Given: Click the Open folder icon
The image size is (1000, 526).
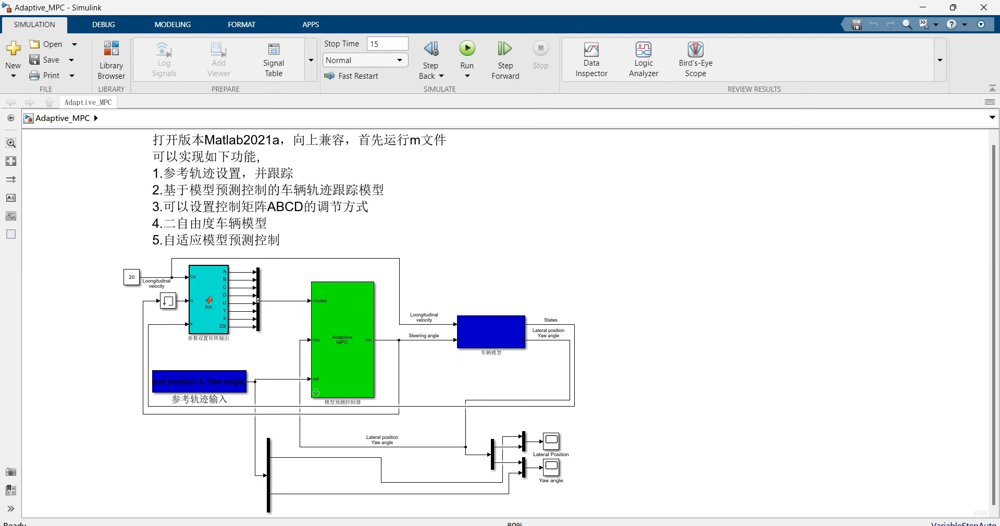Looking at the screenshot, I should pos(34,44).
